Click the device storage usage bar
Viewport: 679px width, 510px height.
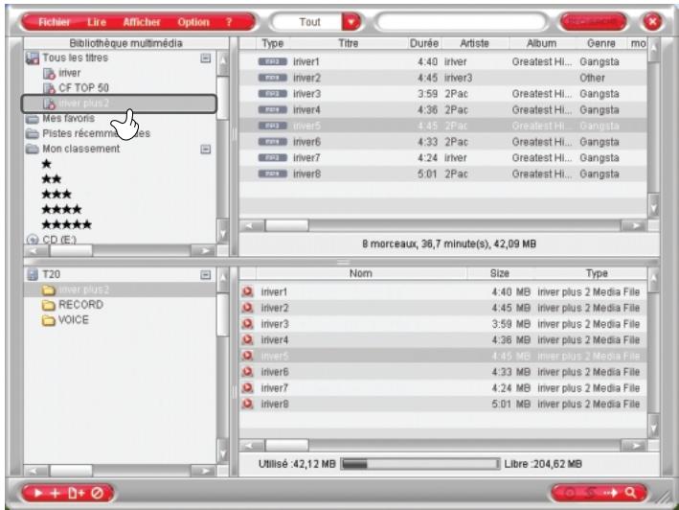point(420,464)
